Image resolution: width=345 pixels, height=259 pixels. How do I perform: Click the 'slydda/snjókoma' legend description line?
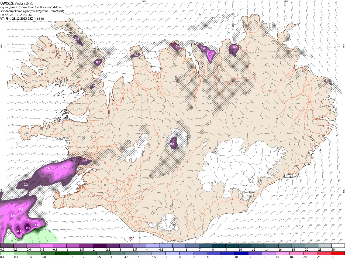[32, 11]
